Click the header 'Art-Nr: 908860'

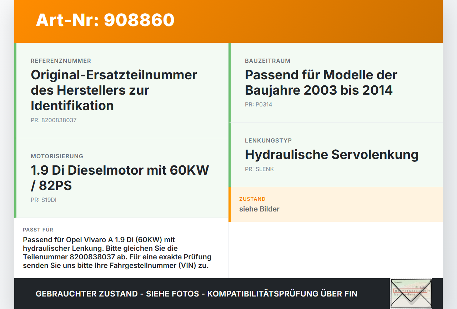coord(105,20)
